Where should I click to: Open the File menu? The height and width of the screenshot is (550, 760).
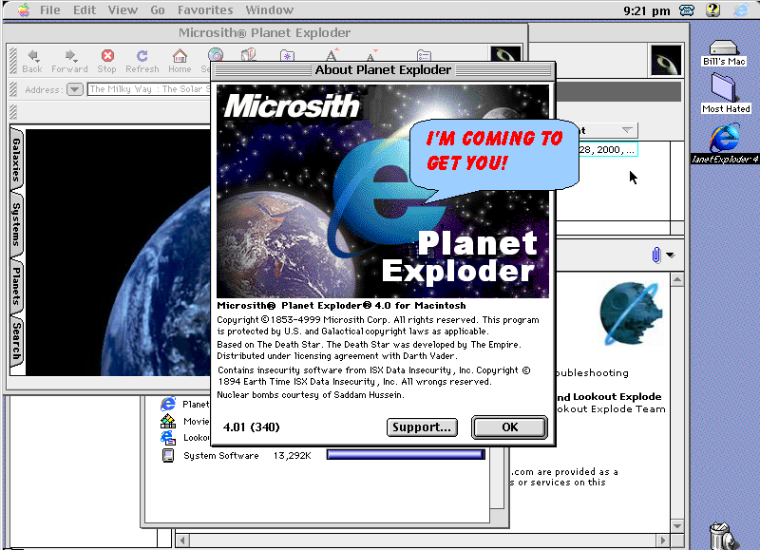pos(50,9)
